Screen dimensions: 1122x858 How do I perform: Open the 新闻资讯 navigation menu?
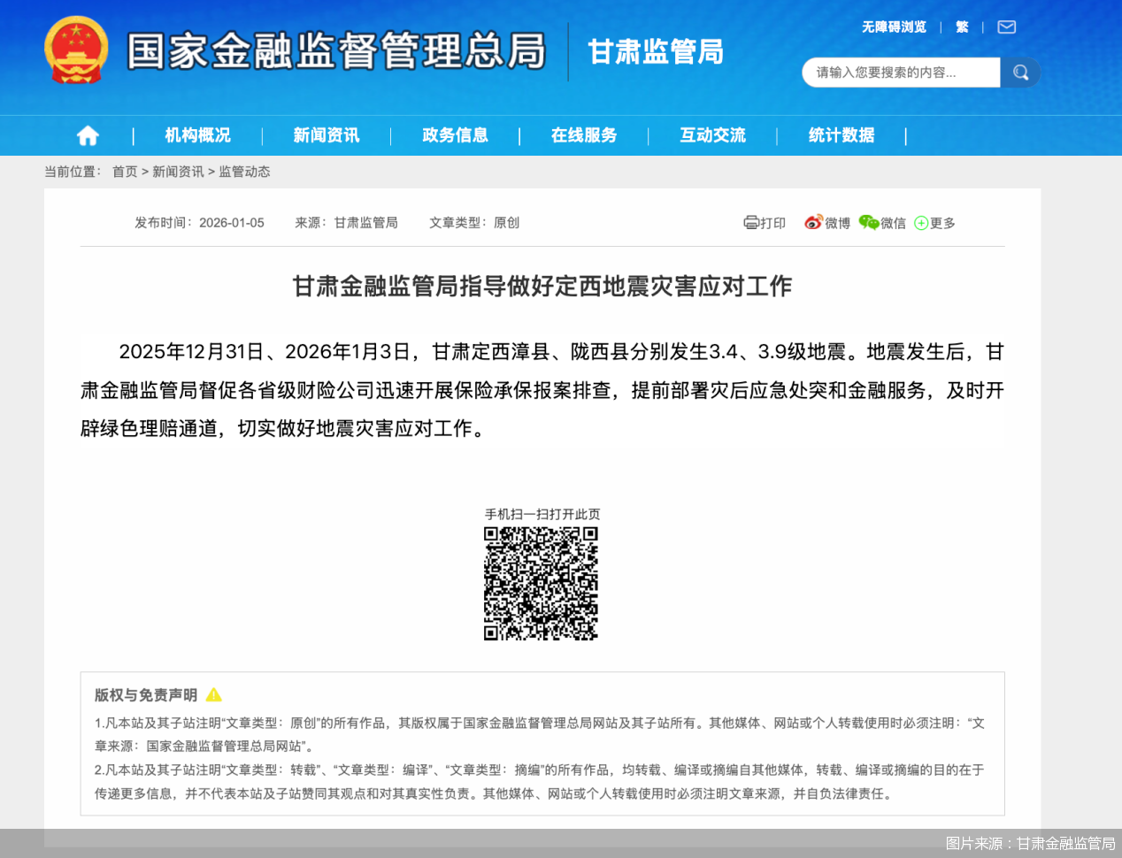[x=327, y=134]
